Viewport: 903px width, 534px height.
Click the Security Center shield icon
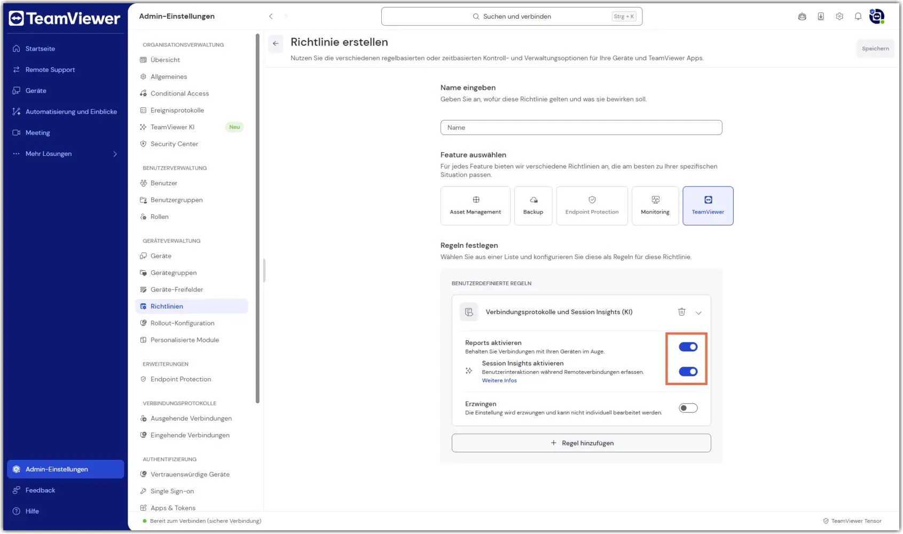tap(143, 144)
